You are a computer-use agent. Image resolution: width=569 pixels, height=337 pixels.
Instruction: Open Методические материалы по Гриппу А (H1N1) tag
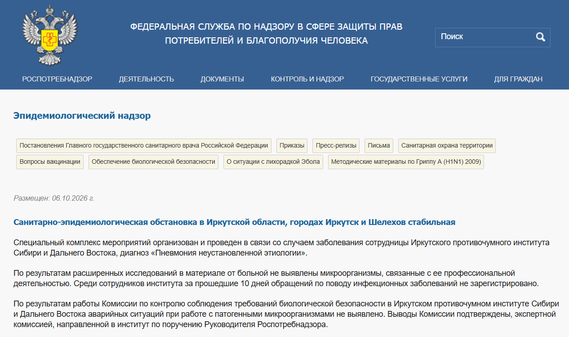click(x=406, y=162)
